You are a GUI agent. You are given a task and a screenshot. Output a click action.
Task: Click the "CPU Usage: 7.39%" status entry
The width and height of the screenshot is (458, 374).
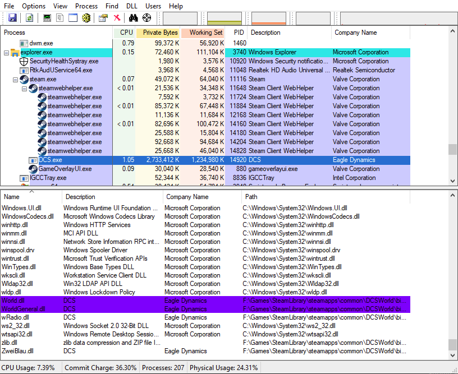[28, 368]
